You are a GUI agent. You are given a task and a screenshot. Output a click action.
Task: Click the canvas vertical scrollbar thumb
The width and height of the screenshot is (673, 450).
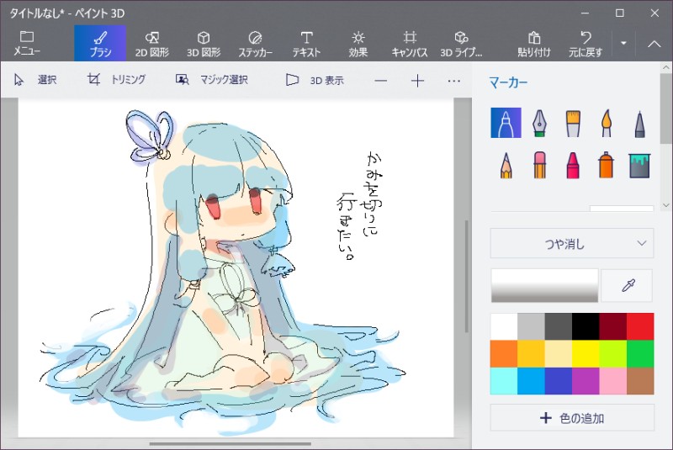(467, 276)
